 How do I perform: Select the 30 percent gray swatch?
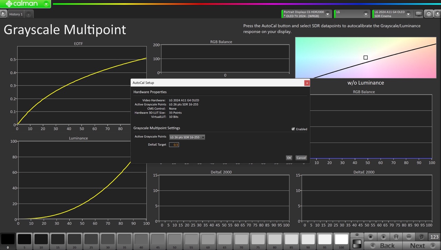[108, 240]
